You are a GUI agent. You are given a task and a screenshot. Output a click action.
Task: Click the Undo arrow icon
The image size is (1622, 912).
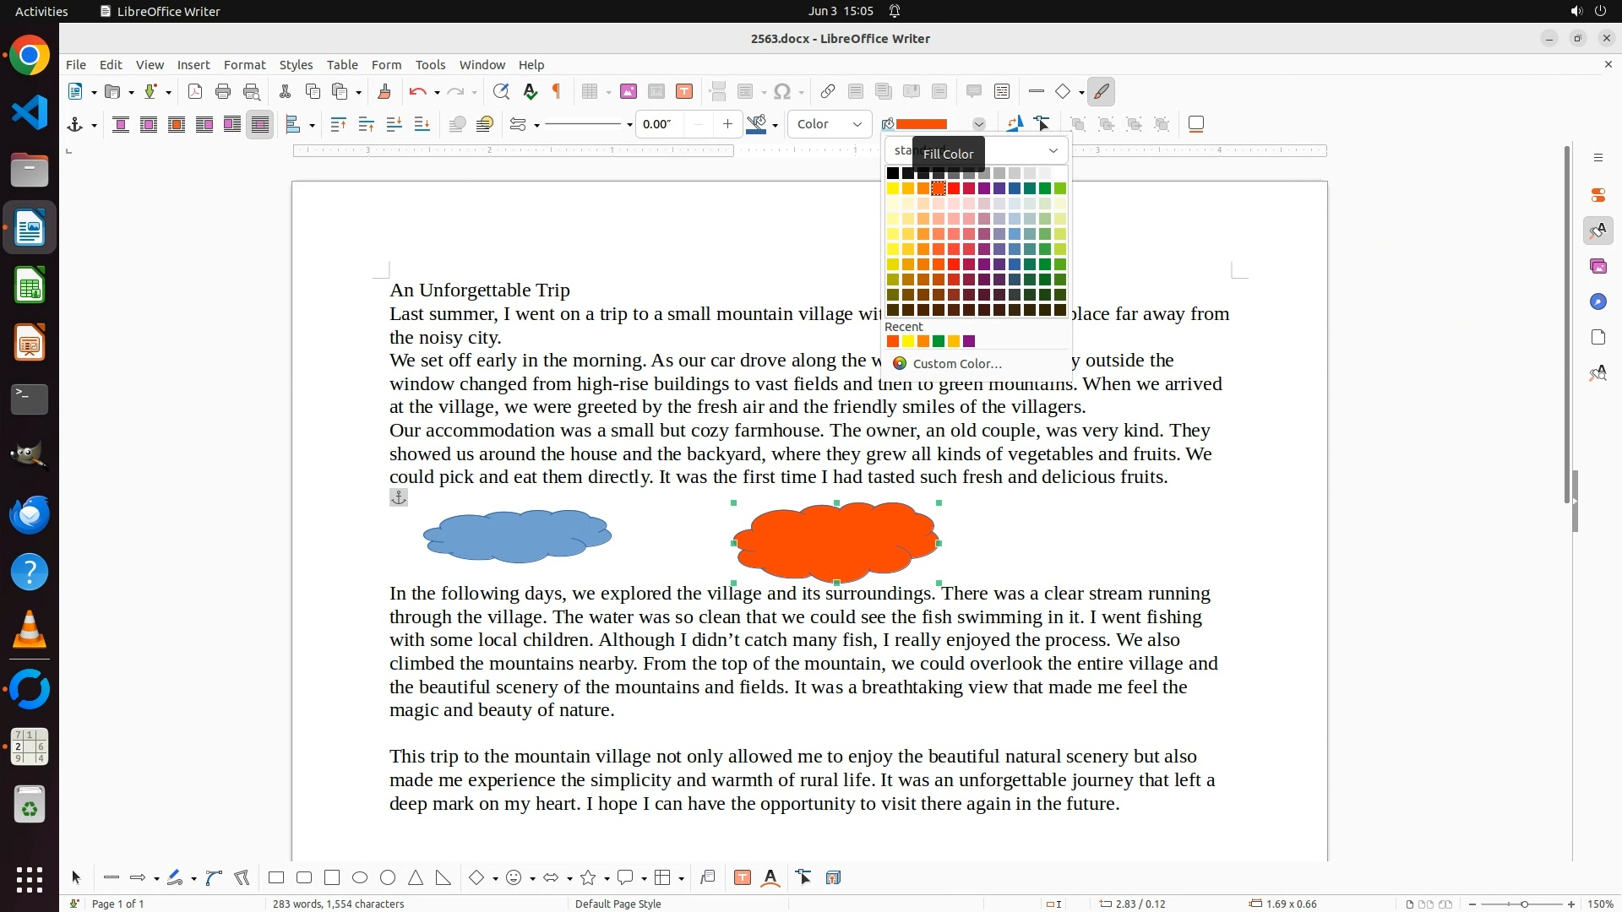(x=417, y=92)
